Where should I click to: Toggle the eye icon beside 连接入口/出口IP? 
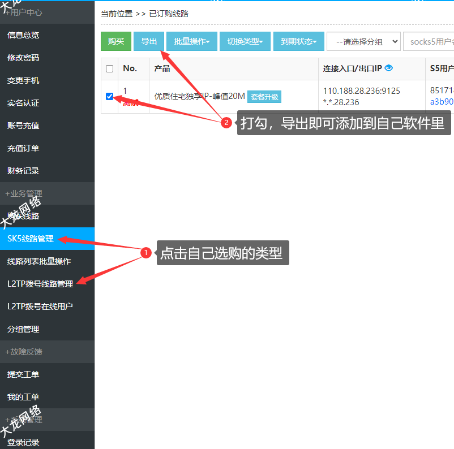pos(388,68)
